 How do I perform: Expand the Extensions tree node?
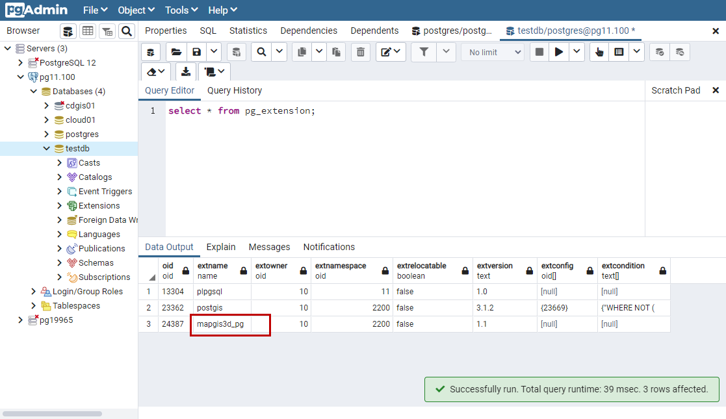pos(60,206)
